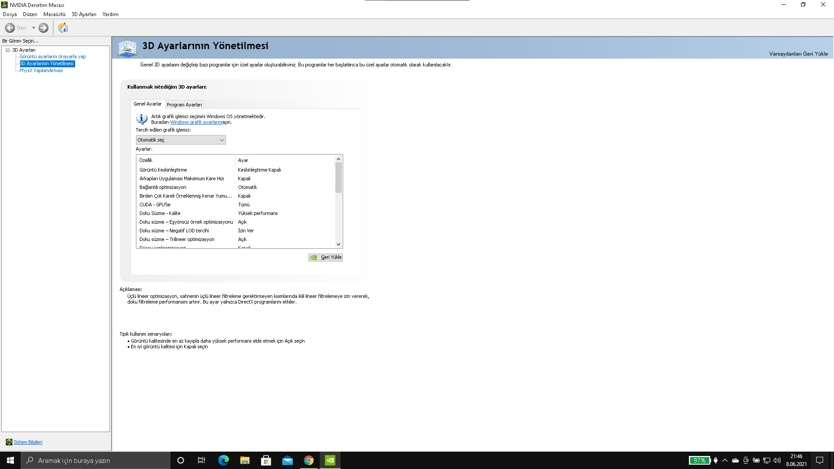Open Google Chrome from taskbar
Image resolution: width=834 pixels, height=469 pixels.
[309, 460]
